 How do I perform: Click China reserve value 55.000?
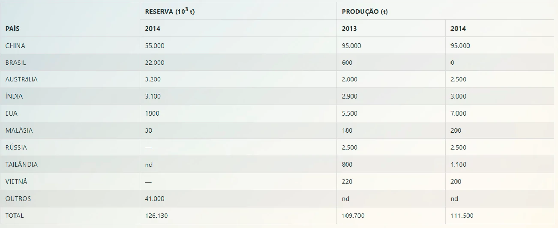tap(155, 45)
